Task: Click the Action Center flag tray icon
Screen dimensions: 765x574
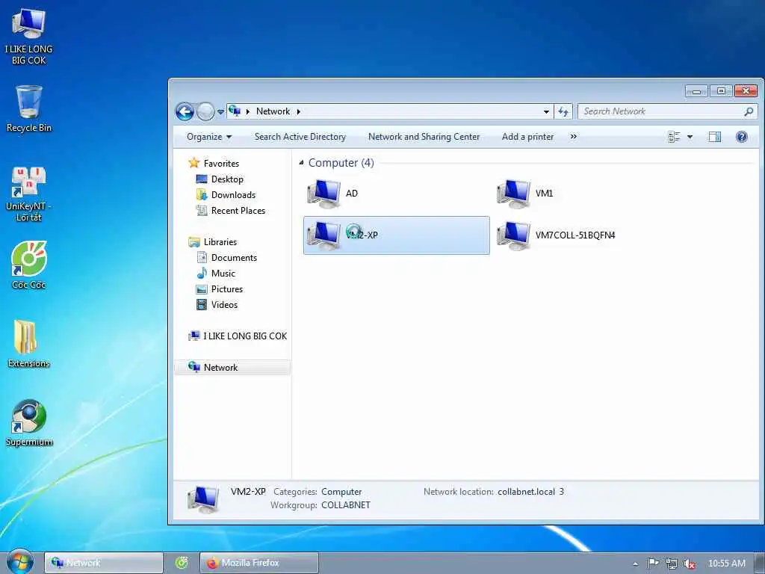Action: pyautogui.click(x=653, y=564)
